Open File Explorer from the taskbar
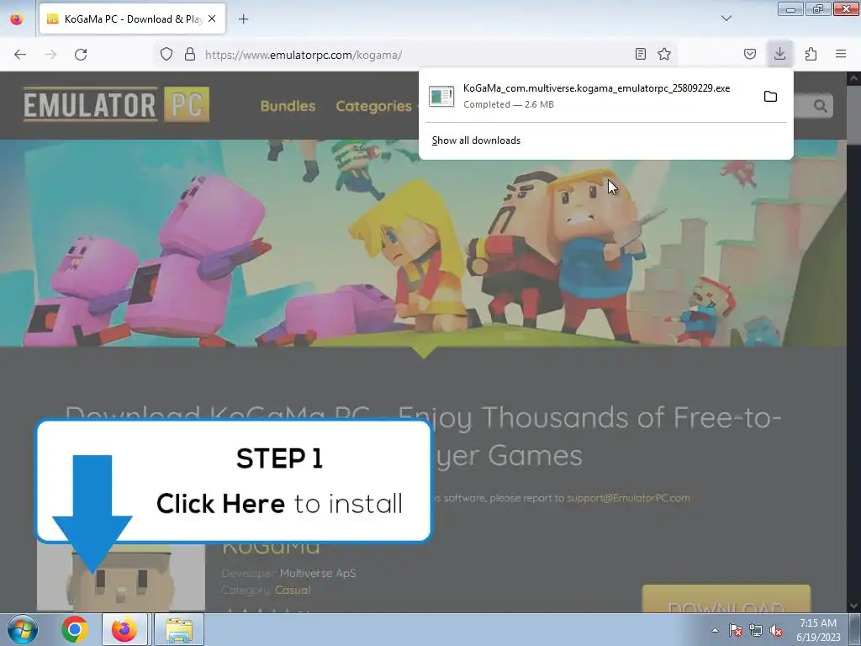Image resolution: width=861 pixels, height=646 pixels. click(x=179, y=629)
